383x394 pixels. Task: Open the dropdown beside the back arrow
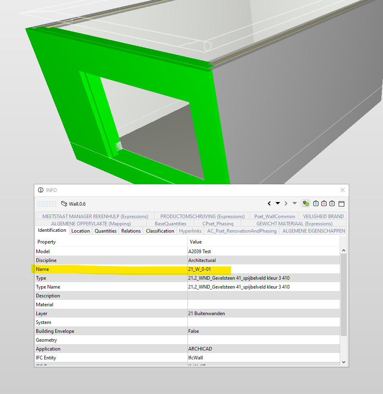click(x=278, y=204)
